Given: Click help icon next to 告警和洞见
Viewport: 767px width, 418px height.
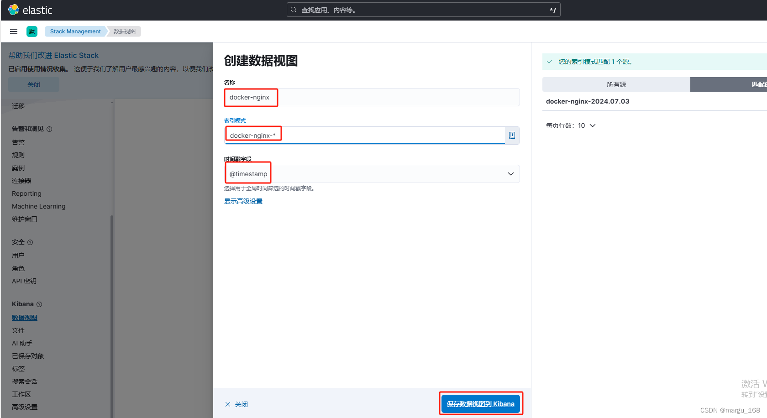Looking at the screenshot, I should 49,129.
